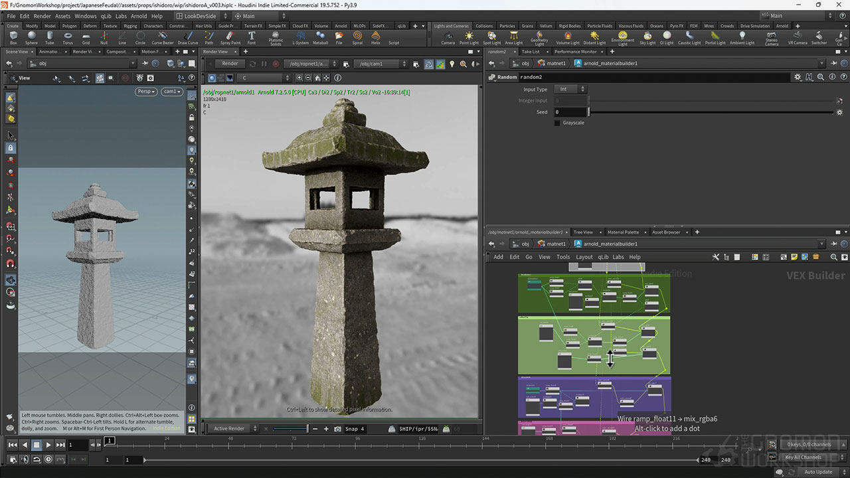Screen dimensions: 850x478
Task: Toggle the Persp viewport projection button
Action: click(145, 92)
